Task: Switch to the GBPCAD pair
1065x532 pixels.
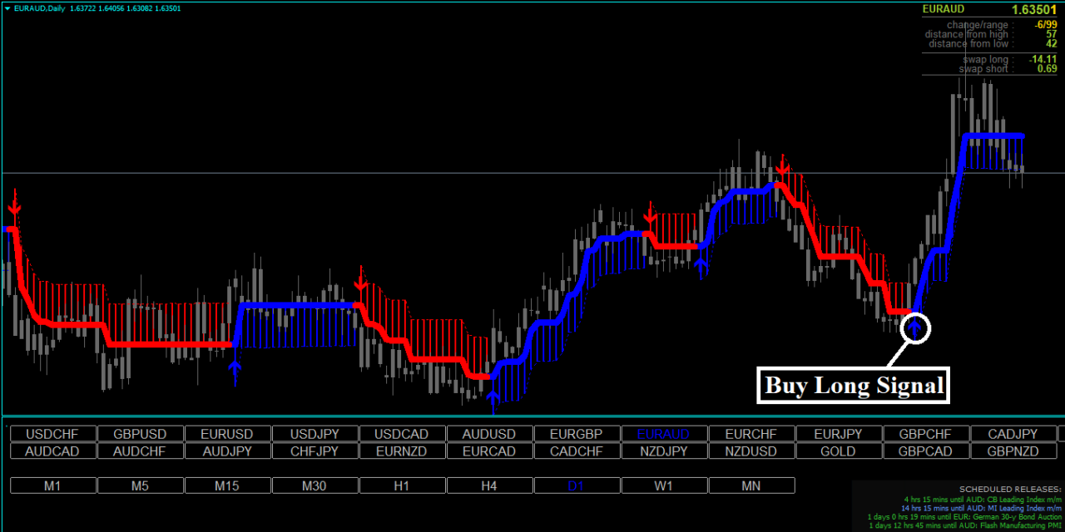Action: (926, 451)
